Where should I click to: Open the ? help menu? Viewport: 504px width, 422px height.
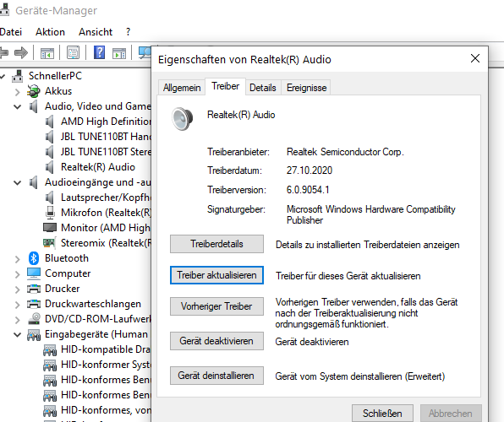(129, 32)
